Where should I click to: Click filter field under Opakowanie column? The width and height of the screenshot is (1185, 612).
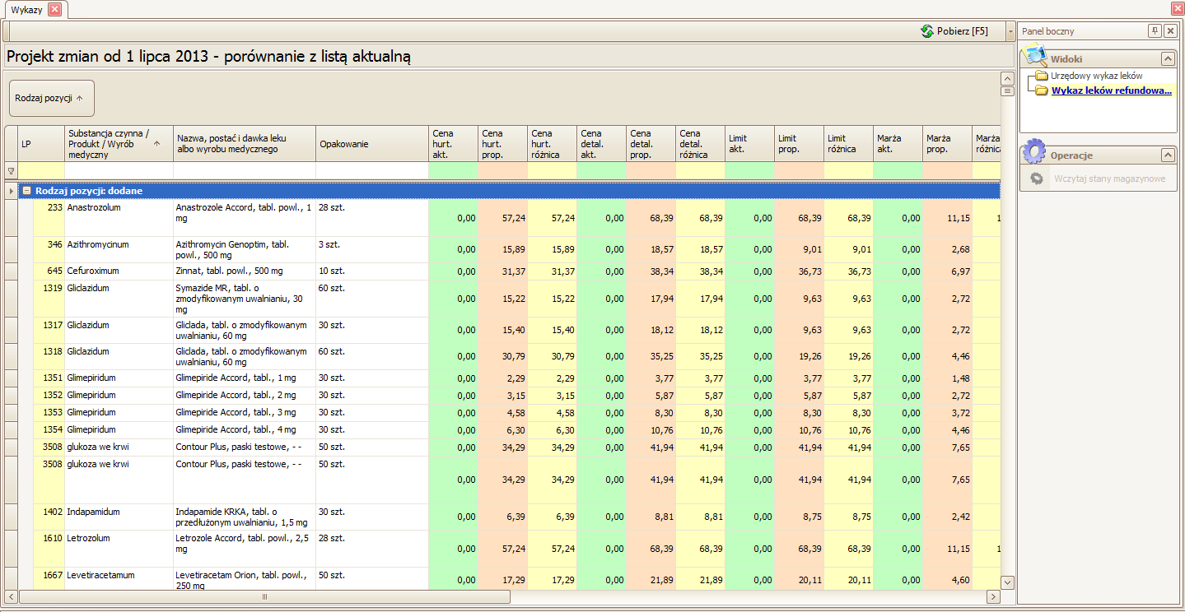371,171
